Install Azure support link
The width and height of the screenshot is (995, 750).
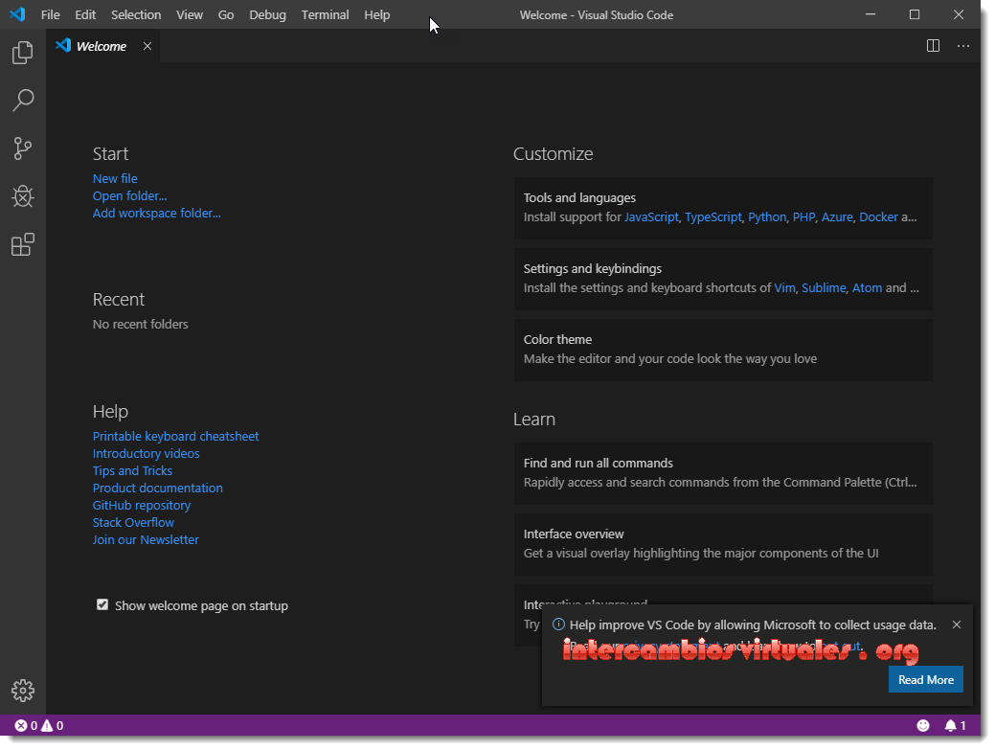pos(837,217)
